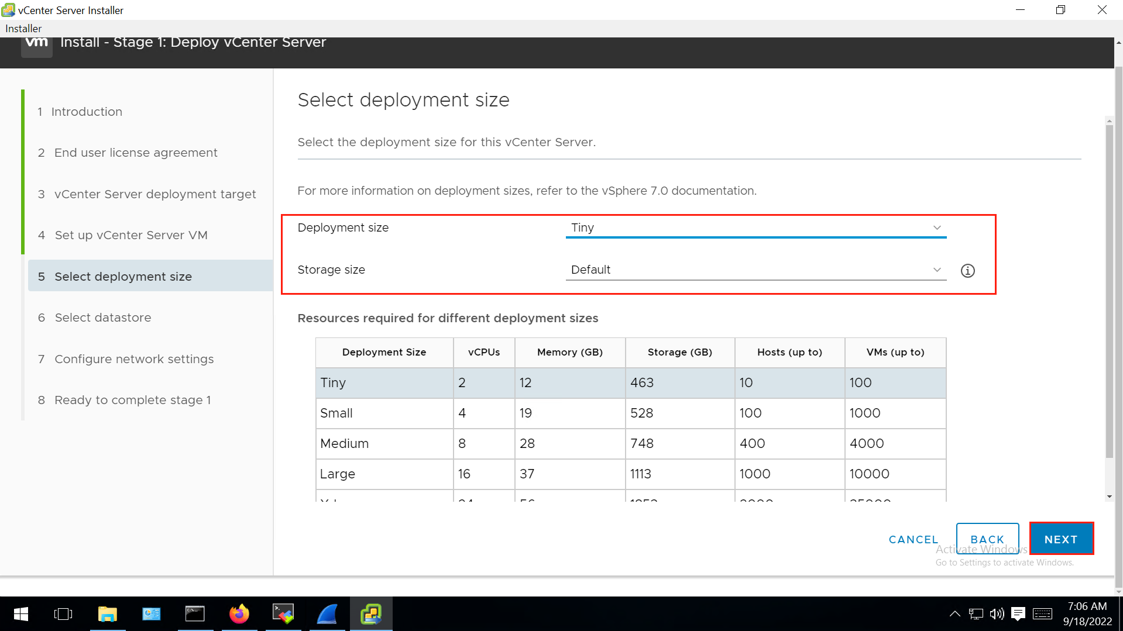Open File Explorer from taskbar
Screen dimensions: 1123x631
[x=108, y=614]
